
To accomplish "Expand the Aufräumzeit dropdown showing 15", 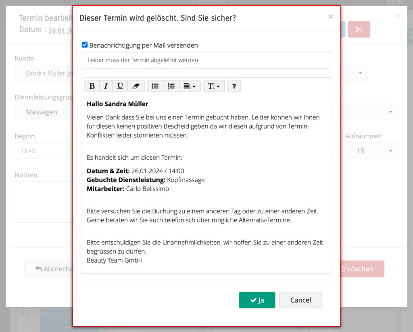I will (371, 151).
